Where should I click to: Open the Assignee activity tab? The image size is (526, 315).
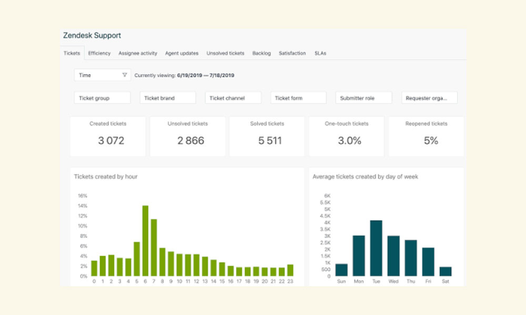point(137,53)
